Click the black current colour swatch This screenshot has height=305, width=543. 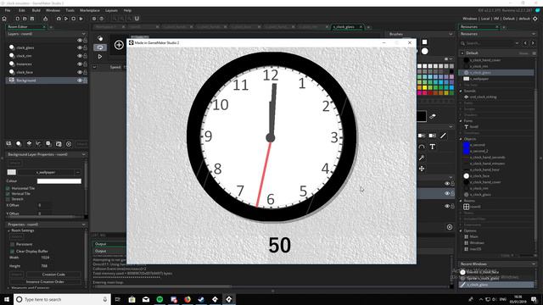pyautogui.click(x=421, y=117)
